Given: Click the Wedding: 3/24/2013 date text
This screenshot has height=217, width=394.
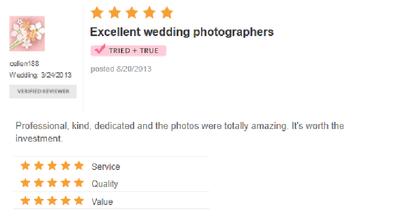Looking at the screenshot, I should tap(40, 75).
